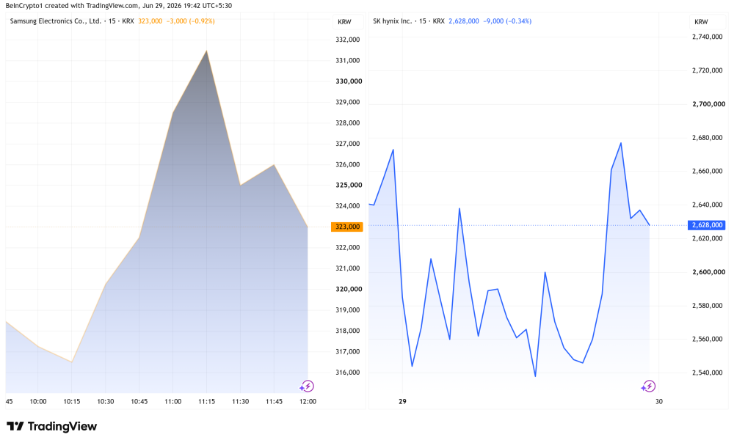
Task: Click the 325,000 price axis label
Action: point(349,185)
